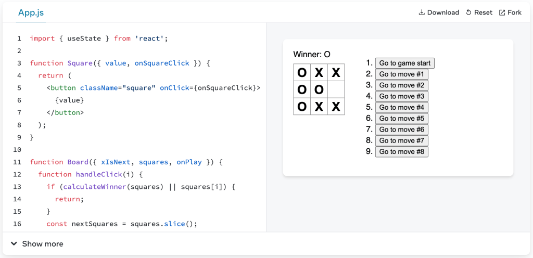Click the top-middle X square
The height and width of the screenshot is (258, 533).
click(x=319, y=72)
